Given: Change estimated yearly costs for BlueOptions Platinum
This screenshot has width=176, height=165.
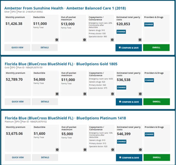Looking at the screenshot, I should pos(121,142).
